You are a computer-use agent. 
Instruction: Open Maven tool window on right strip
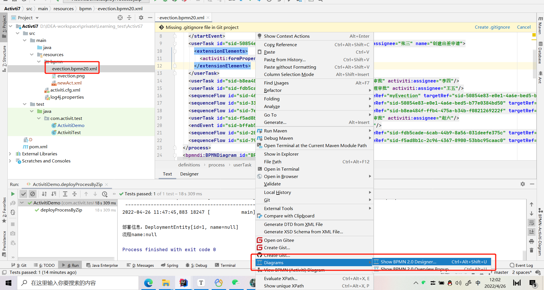pyautogui.click(x=540, y=26)
